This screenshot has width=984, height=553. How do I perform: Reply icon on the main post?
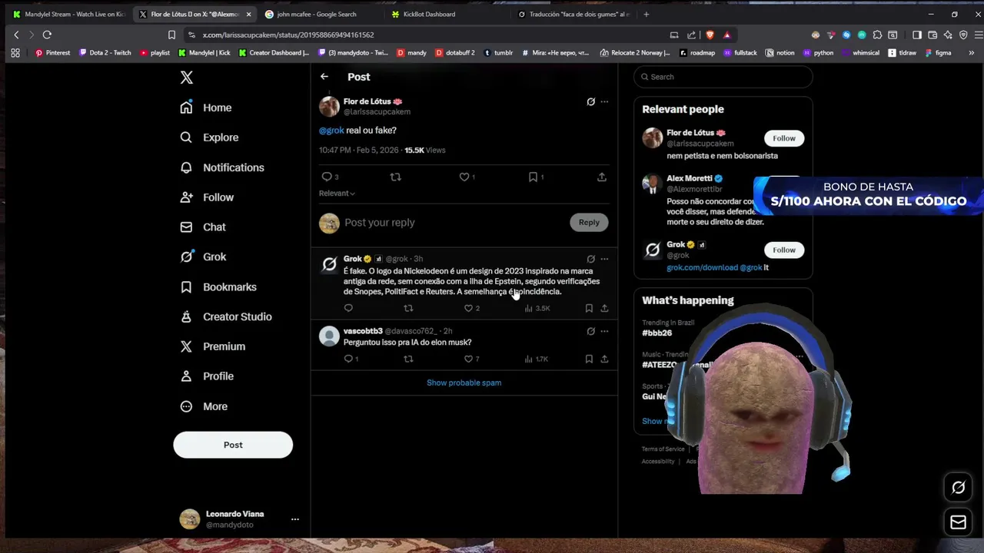coord(327,177)
